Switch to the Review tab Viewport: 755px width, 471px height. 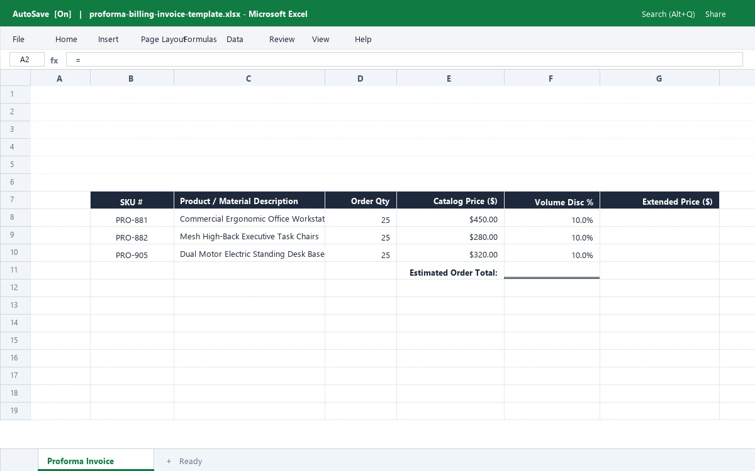pos(282,39)
